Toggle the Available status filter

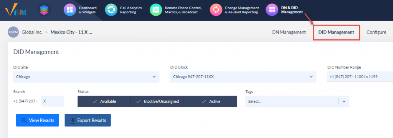pos(104,102)
